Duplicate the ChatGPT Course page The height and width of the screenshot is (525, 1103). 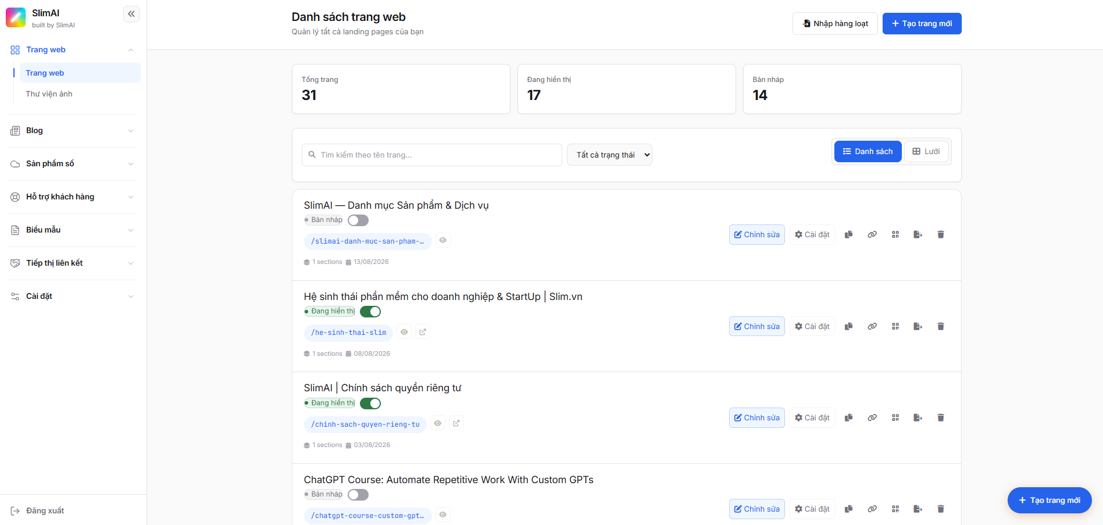pos(849,509)
